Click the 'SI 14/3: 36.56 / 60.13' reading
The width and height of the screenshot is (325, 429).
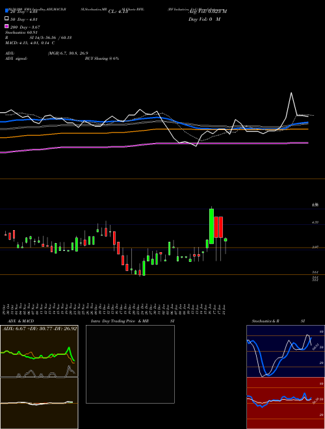(51, 38)
